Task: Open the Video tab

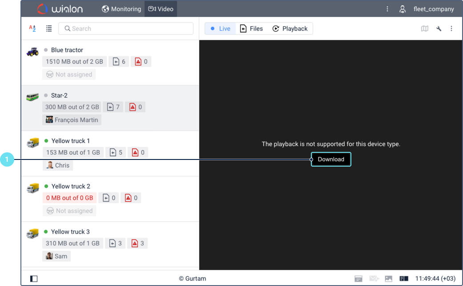Action: point(161,9)
